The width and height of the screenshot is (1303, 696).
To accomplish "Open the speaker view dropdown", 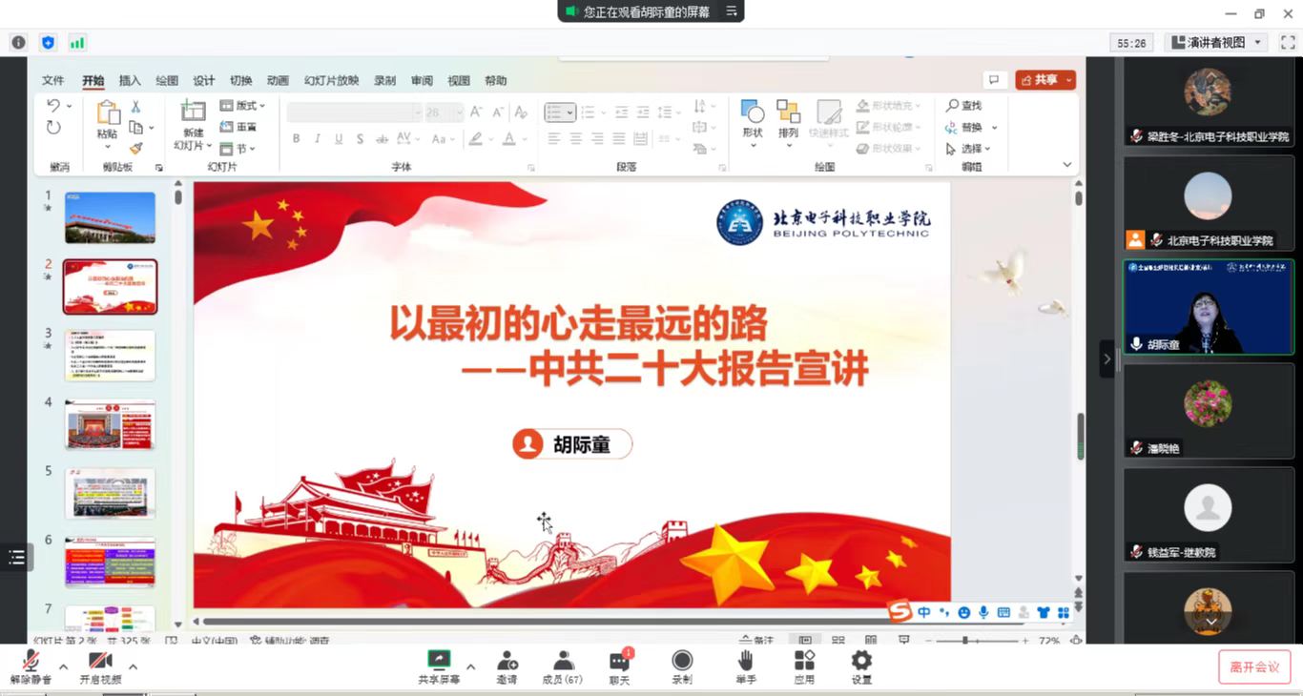I will click(x=1215, y=43).
